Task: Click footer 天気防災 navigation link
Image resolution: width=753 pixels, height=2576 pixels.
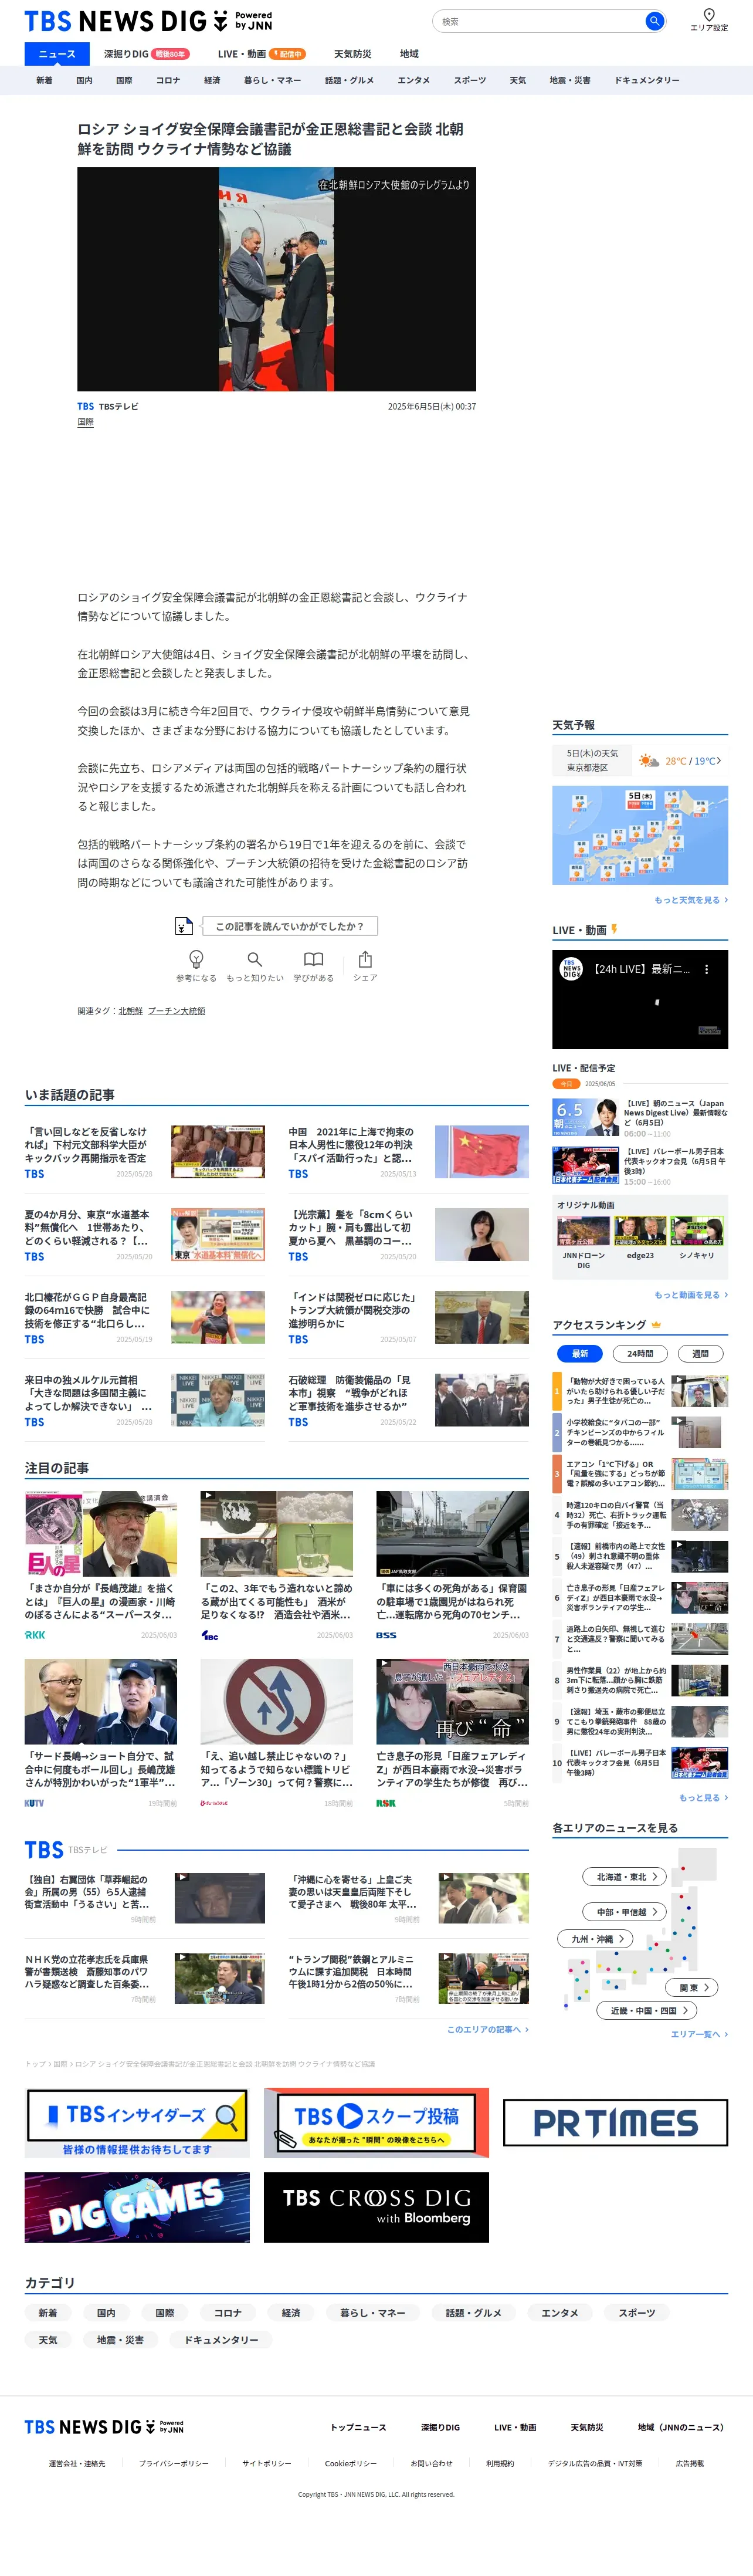Action: pyautogui.click(x=587, y=2427)
